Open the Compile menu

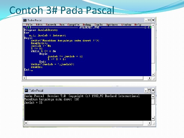(x=73, y=25)
